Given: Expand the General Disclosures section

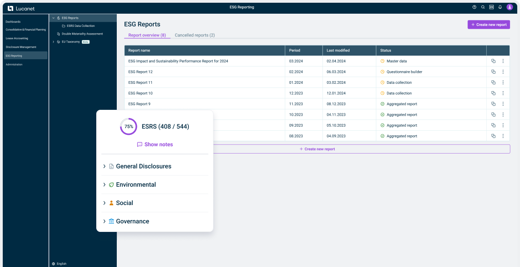Looking at the screenshot, I should (x=104, y=166).
